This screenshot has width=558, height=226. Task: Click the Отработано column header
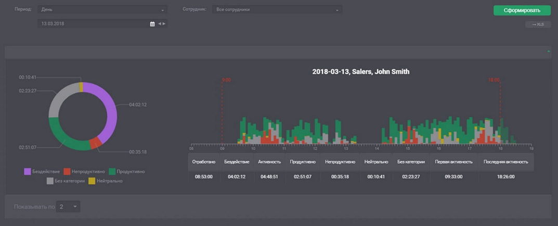(x=203, y=162)
